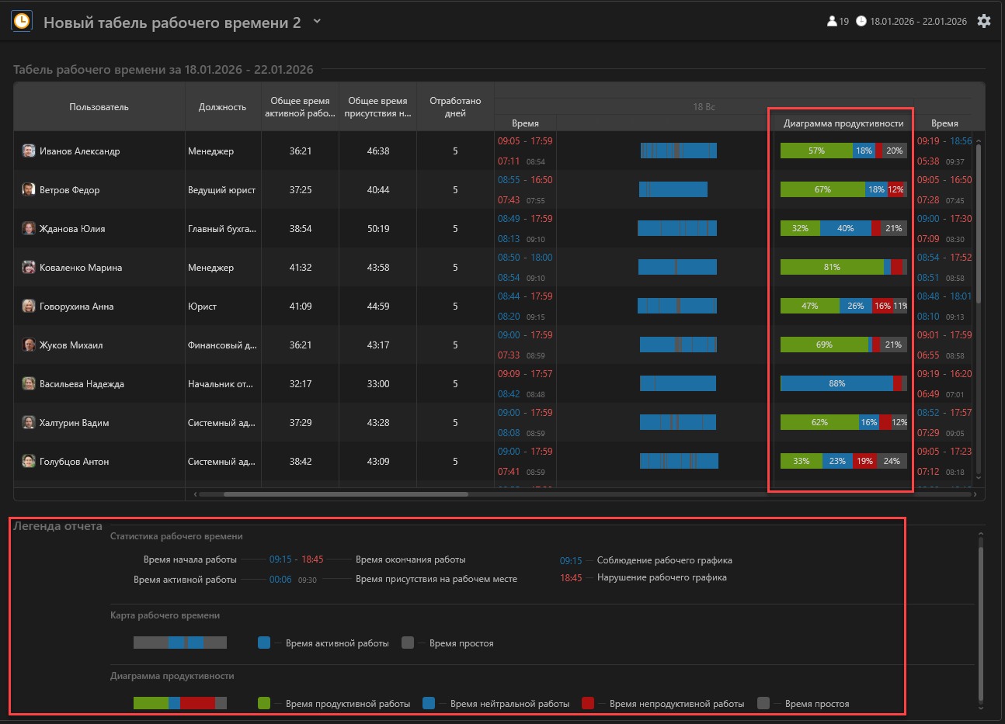Image resolution: width=1005 pixels, height=724 pixels.
Task: Click Иванов Александр's avatar
Action: coord(29,151)
